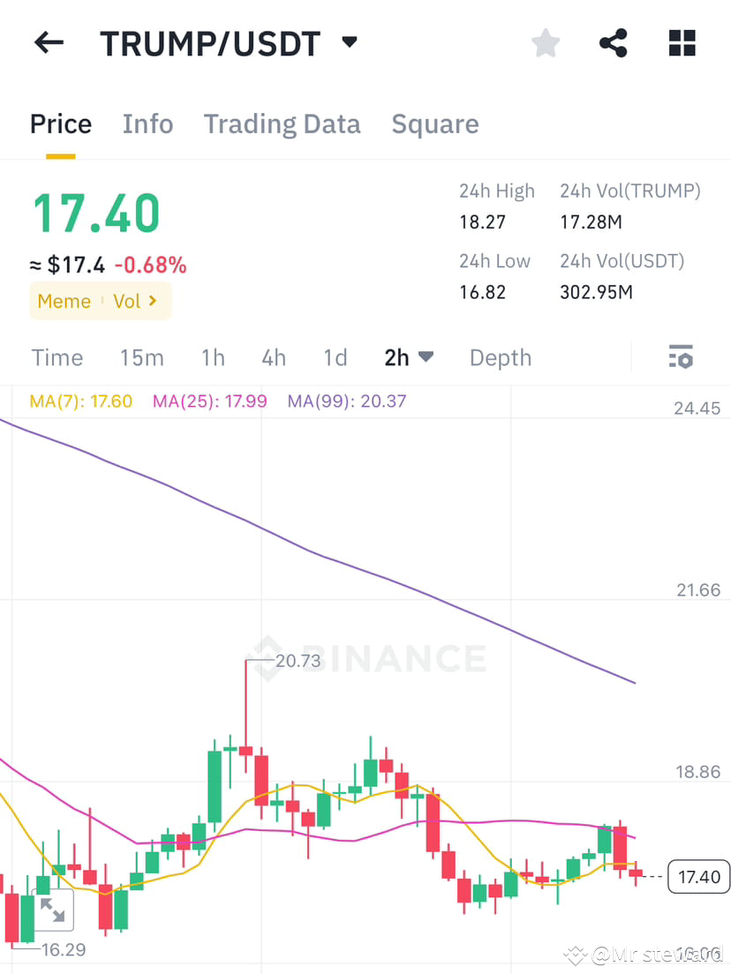The height and width of the screenshot is (974, 731).
Task: Switch to the Trading Data tab
Action: pyautogui.click(x=282, y=124)
